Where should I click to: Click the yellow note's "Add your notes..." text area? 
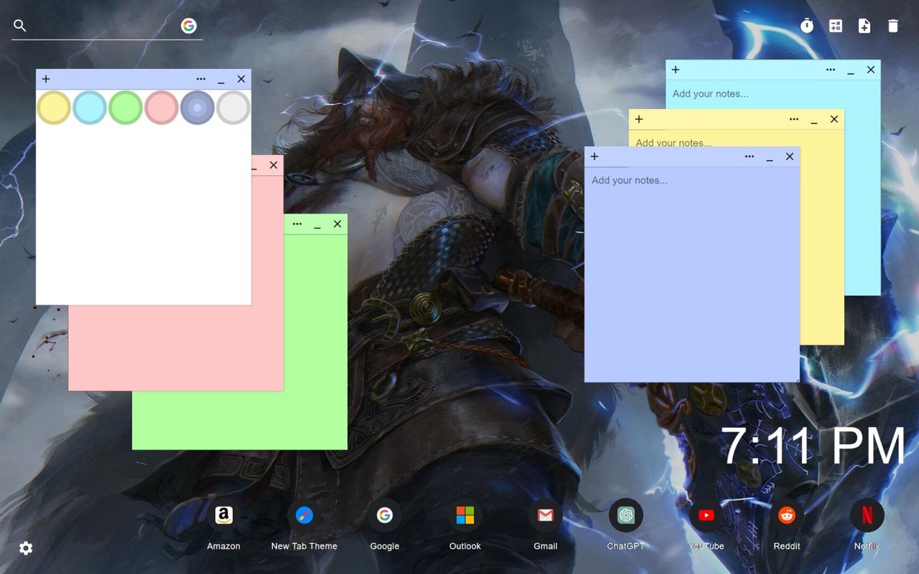[x=736, y=138]
